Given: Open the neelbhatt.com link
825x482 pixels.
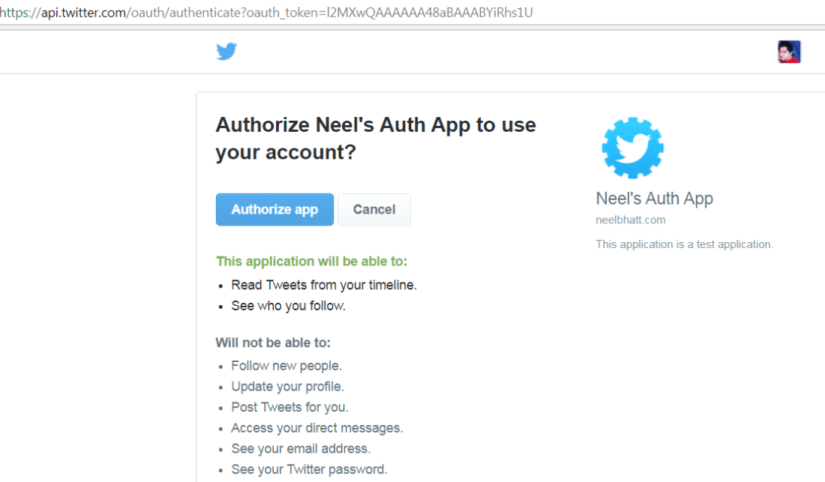Looking at the screenshot, I should pyautogui.click(x=630, y=220).
